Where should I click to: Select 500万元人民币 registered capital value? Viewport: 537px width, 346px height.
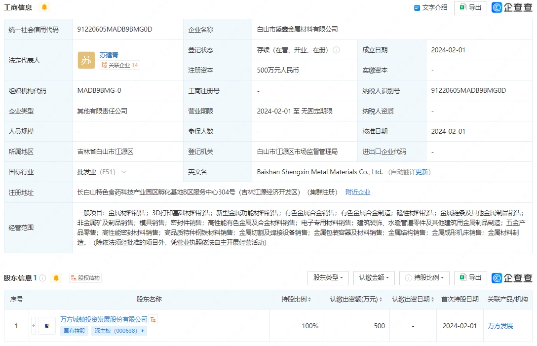[278, 70]
